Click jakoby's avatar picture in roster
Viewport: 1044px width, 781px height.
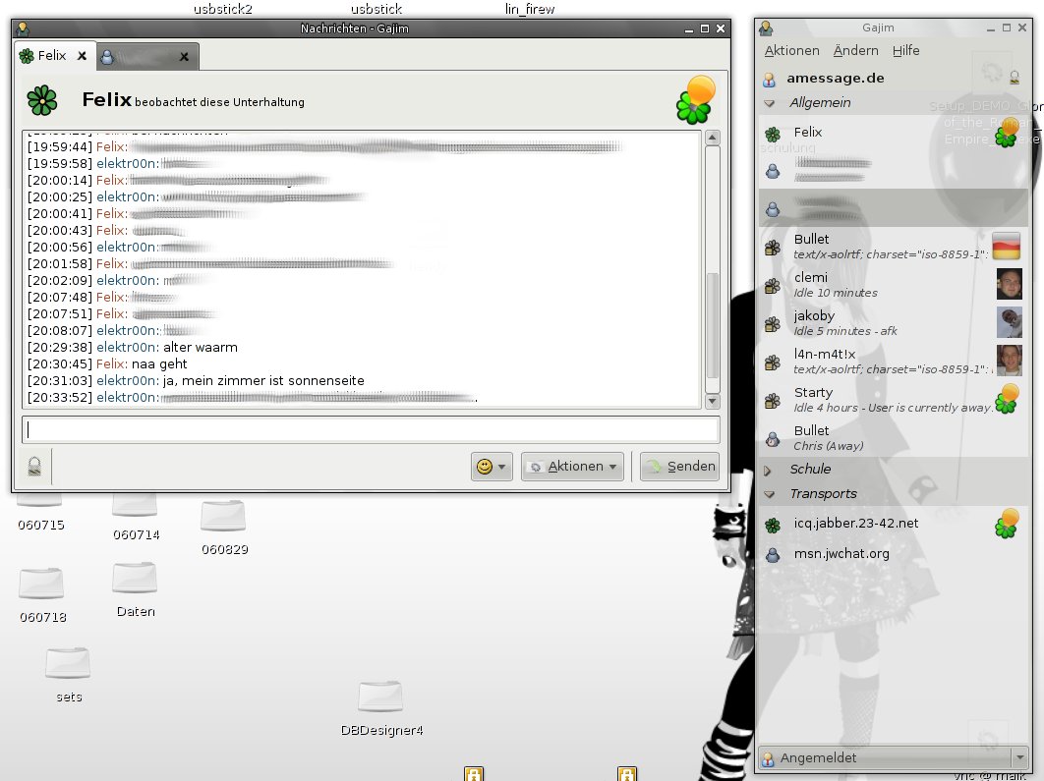coord(1009,322)
